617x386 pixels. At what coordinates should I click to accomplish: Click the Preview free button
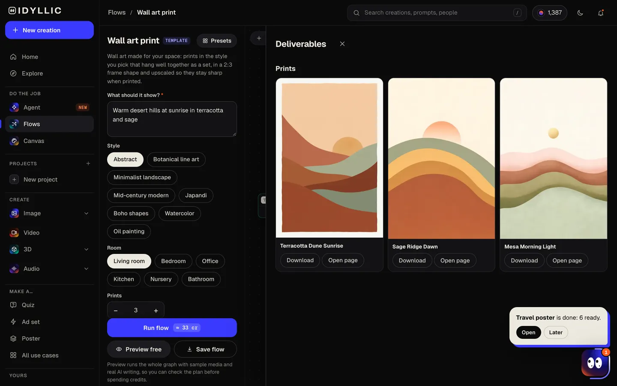pos(139,349)
